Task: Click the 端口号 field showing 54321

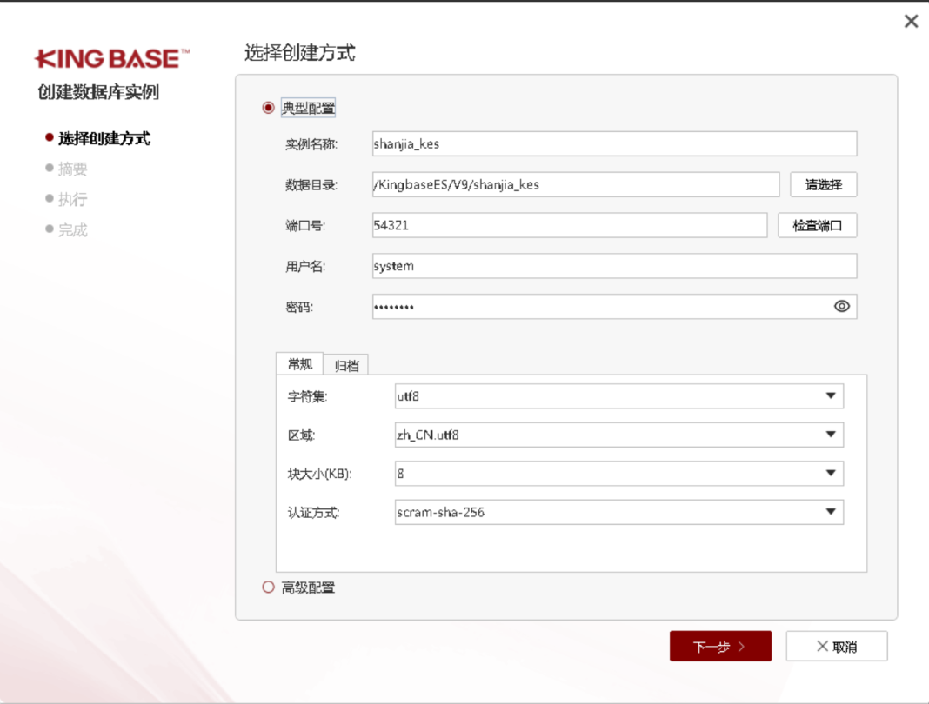Action: point(570,226)
